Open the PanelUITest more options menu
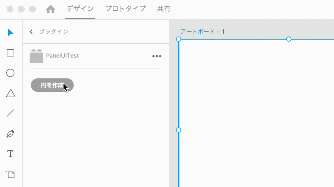The image size is (334, 187). click(157, 56)
